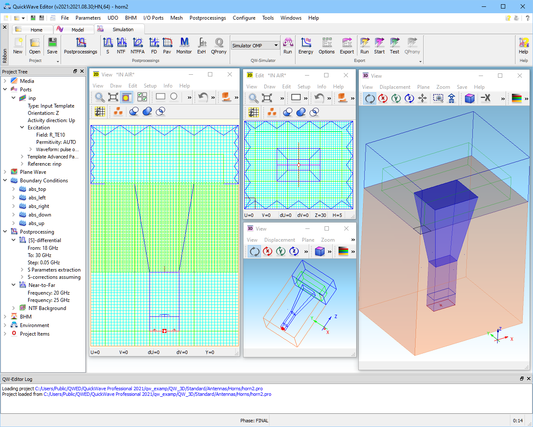Open Displacement menu in large 3D View
The height and width of the screenshot is (427, 533).
point(395,87)
